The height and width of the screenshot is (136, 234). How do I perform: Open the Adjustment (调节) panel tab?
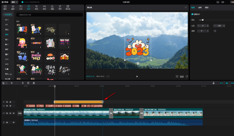click(x=60, y=7)
